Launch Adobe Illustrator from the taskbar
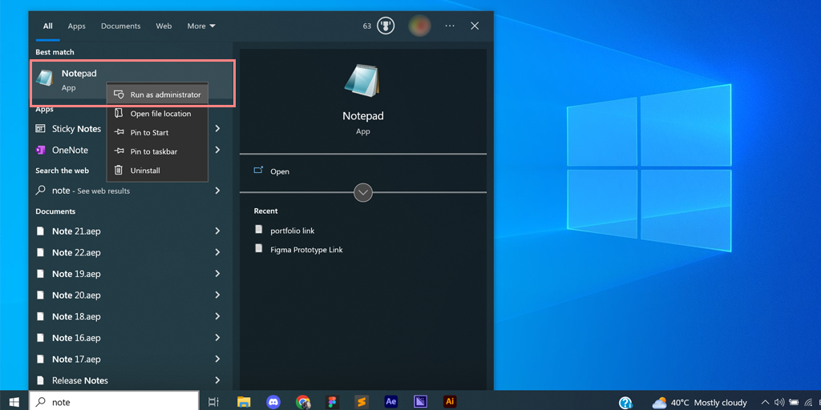This screenshot has width=821, height=410. 450,402
